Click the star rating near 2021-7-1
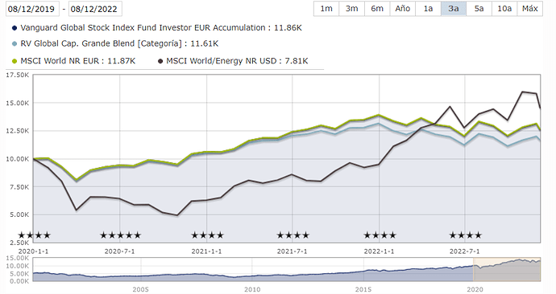 [293, 235]
